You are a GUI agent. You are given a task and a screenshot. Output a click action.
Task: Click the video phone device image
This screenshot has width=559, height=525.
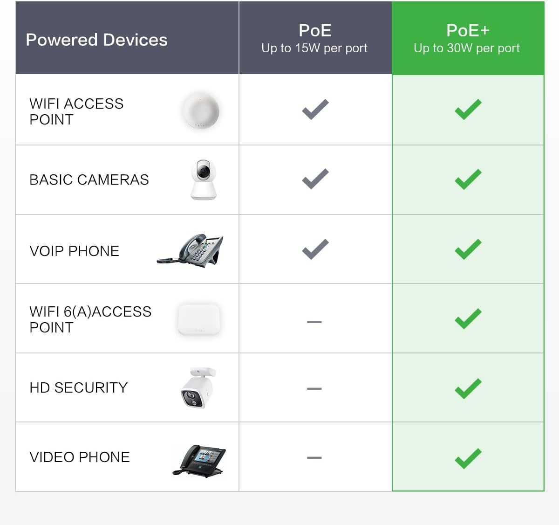[x=199, y=461]
